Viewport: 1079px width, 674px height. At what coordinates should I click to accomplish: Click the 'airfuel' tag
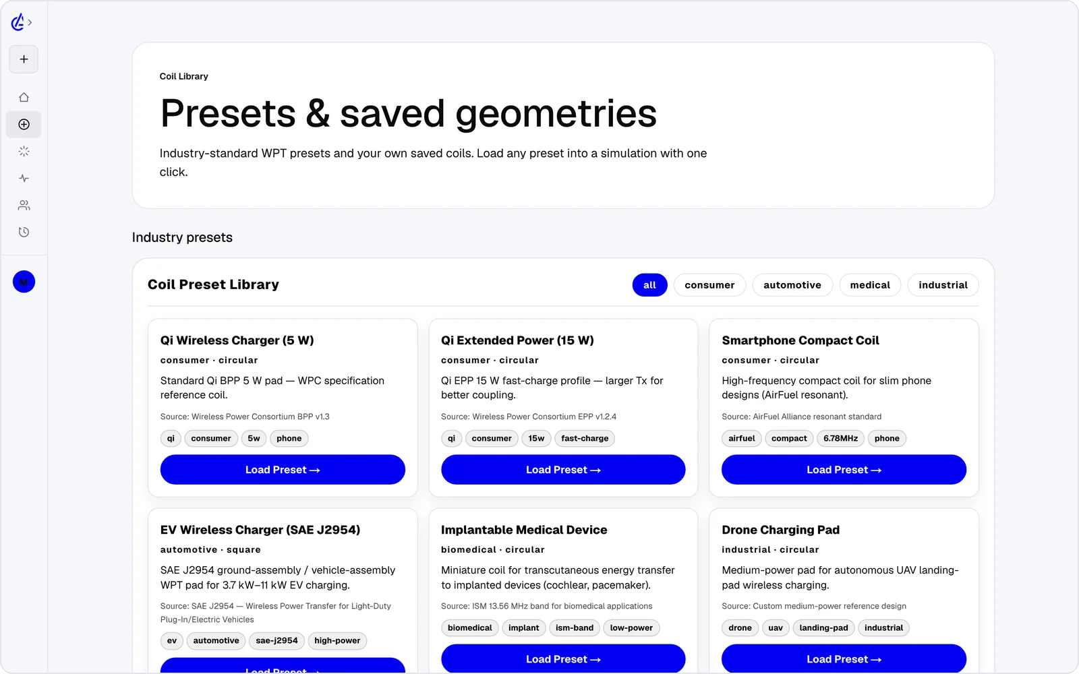tap(742, 438)
